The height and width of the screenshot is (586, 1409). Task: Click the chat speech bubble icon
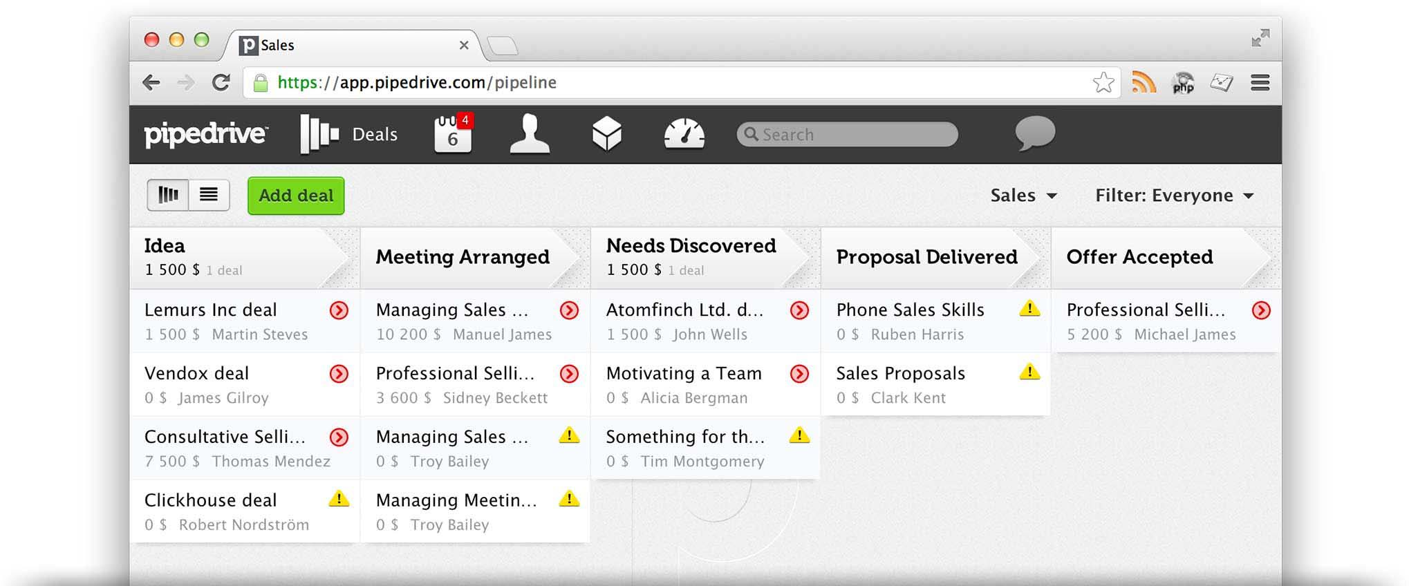(x=1034, y=133)
